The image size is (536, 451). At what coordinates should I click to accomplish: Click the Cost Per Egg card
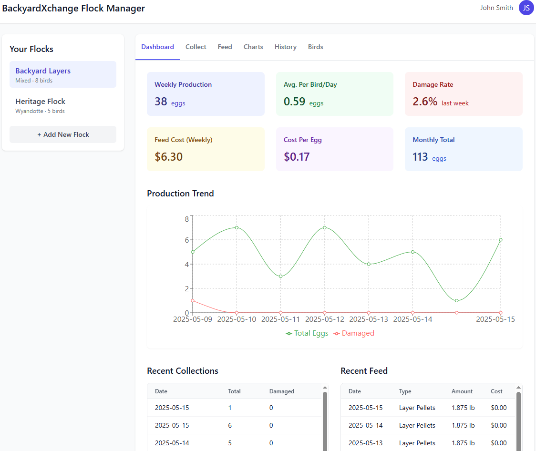pyautogui.click(x=335, y=149)
